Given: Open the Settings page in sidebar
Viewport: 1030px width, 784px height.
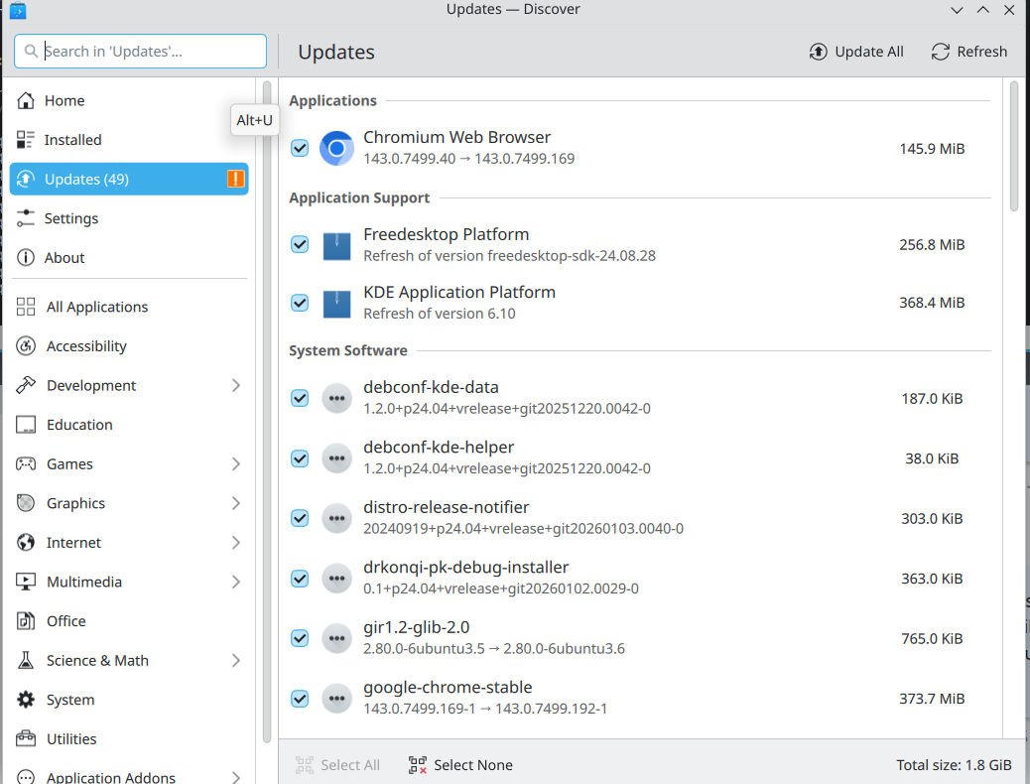Looking at the screenshot, I should [x=70, y=218].
